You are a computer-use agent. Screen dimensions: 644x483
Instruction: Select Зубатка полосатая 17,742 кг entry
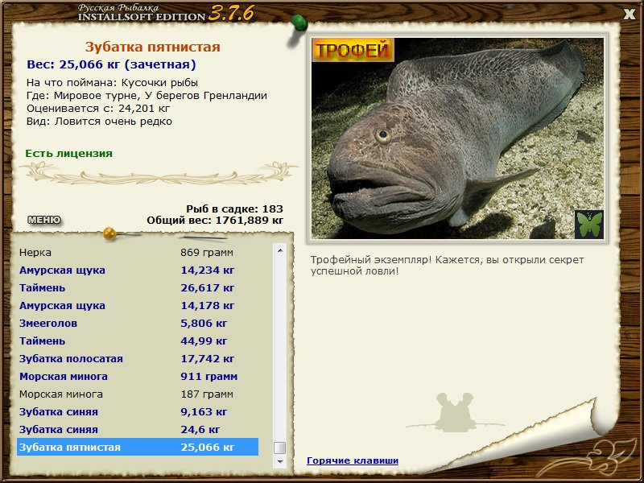(138, 358)
